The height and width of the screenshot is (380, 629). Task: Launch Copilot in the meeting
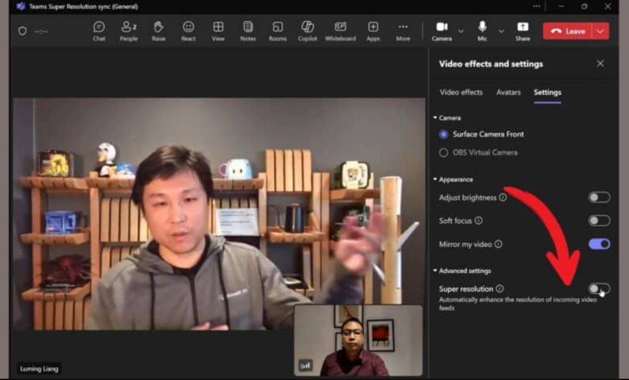click(308, 31)
